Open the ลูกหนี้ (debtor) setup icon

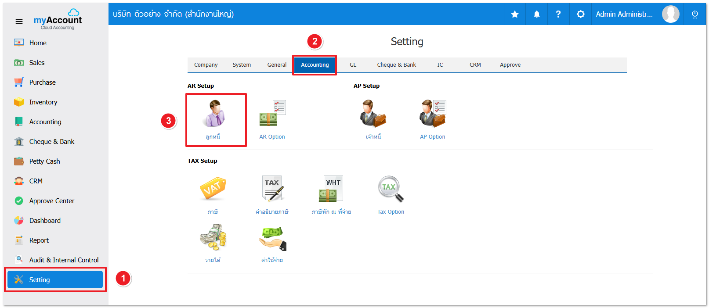pos(214,114)
